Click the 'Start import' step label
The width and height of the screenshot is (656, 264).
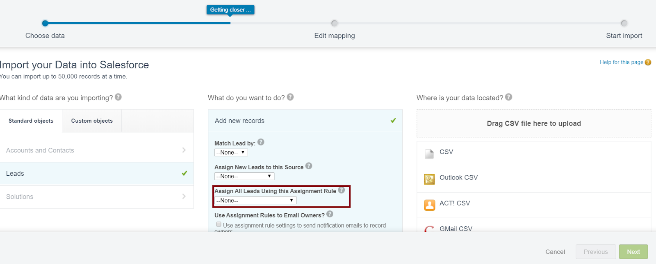[624, 36]
